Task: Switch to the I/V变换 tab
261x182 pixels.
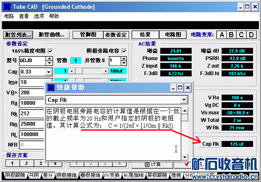Action: pos(112,175)
